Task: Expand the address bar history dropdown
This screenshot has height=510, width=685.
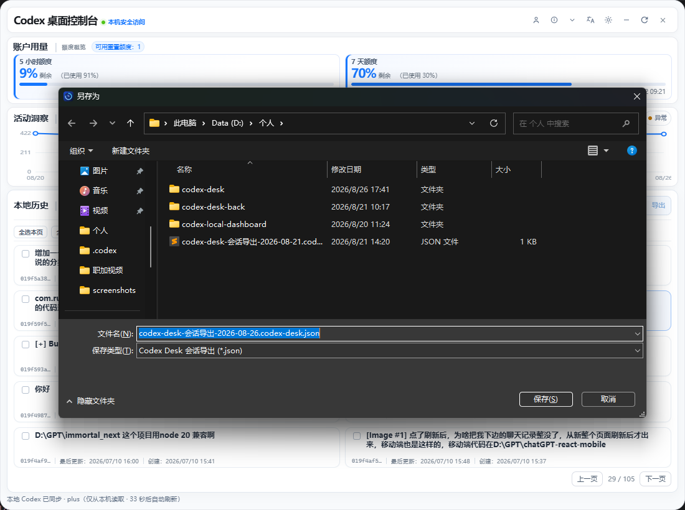Action: [472, 124]
